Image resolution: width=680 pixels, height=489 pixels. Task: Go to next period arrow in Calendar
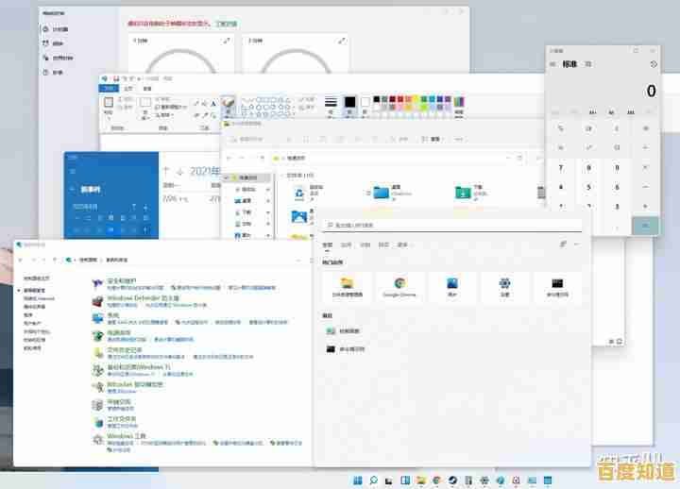(180, 171)
